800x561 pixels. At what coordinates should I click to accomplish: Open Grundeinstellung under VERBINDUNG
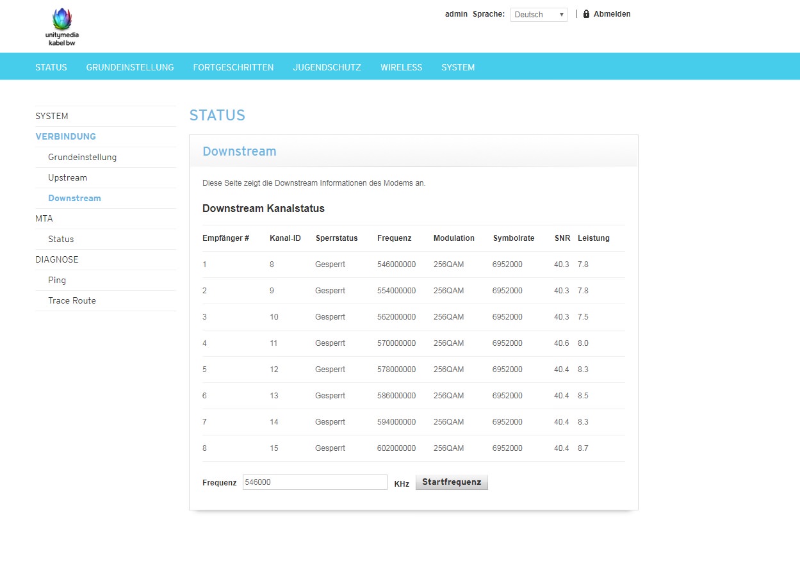pyautogui.click(x=82, y=157)
